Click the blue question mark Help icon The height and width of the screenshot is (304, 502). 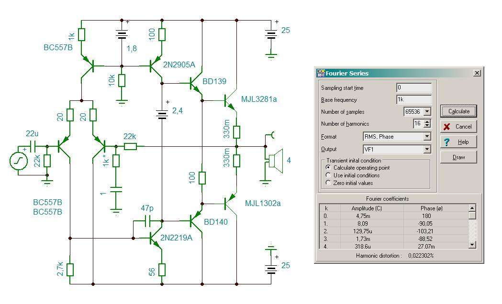click(x=447, y=142)
